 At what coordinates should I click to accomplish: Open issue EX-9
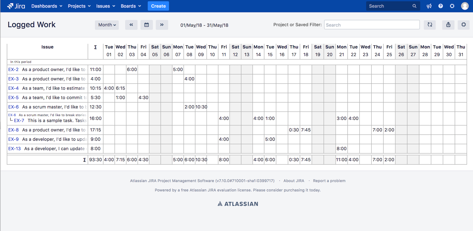(x=13, y=139)
